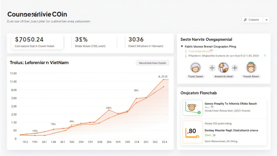This screenshot has width=277, height=156.
Task: Click the label under the green-hat avatar
Action: click(x=251, y=76)
